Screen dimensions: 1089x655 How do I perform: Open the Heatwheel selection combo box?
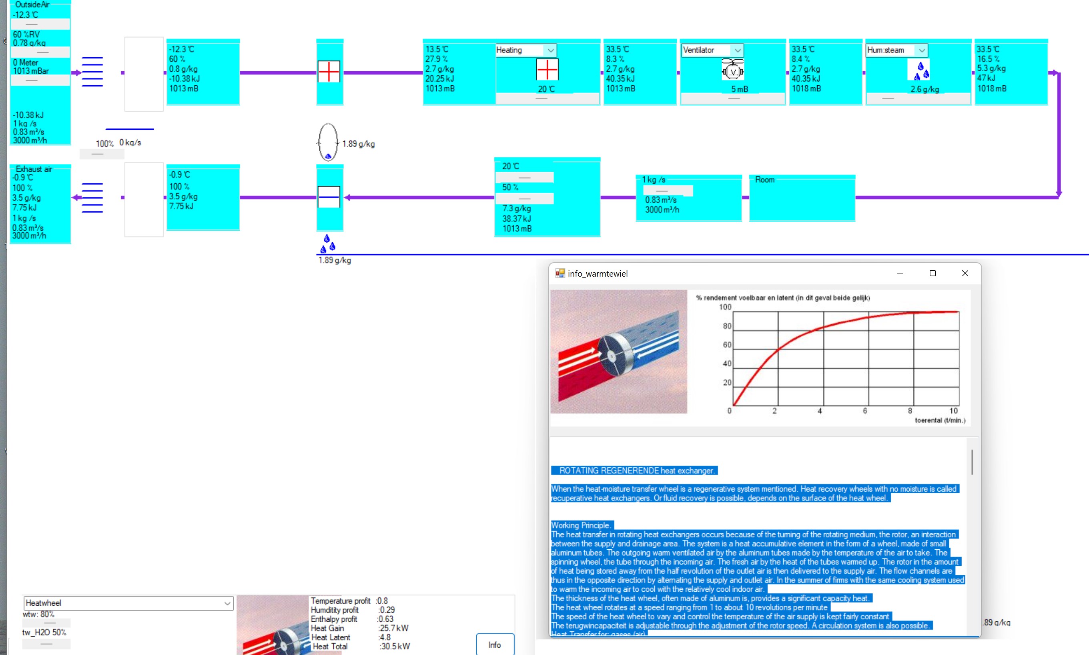[227, 603]
